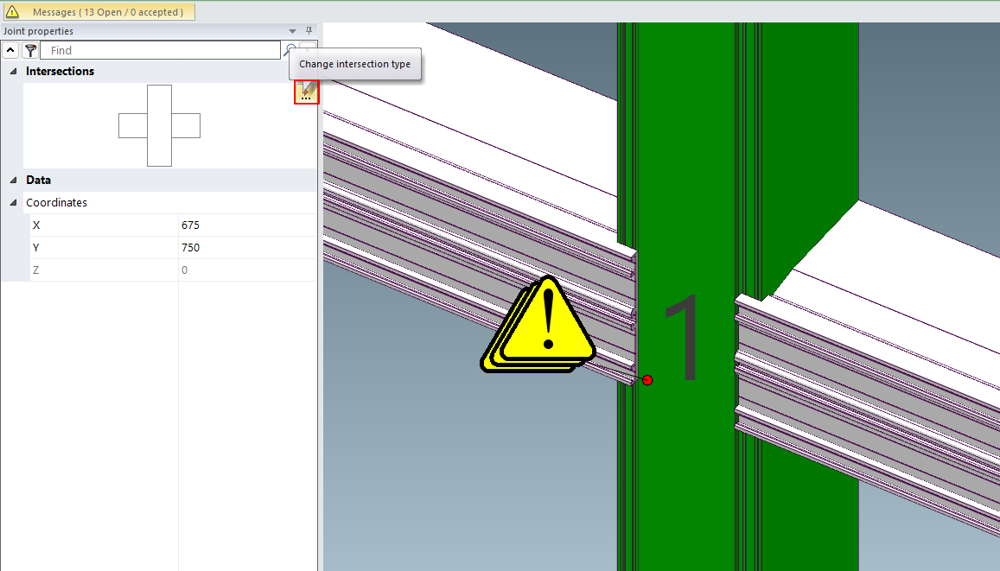Screen dimensions: 1000x571
Task: Open the Joint properties panel options dropdown
Action: tap(295, 31)
